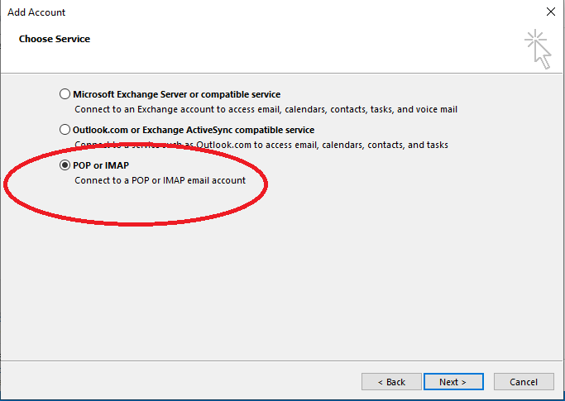Screen dimensions: 565x401
Task: Select Microsoft Exchange Server radio button
Action: 65,94
